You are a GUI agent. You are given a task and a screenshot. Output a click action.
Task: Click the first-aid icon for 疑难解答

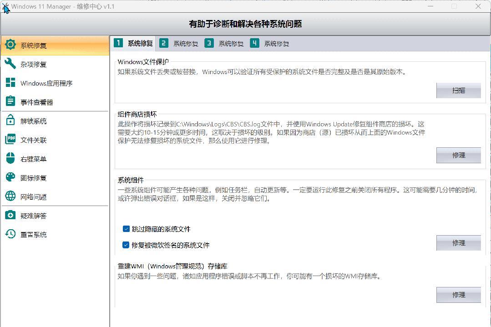point(10,215)
